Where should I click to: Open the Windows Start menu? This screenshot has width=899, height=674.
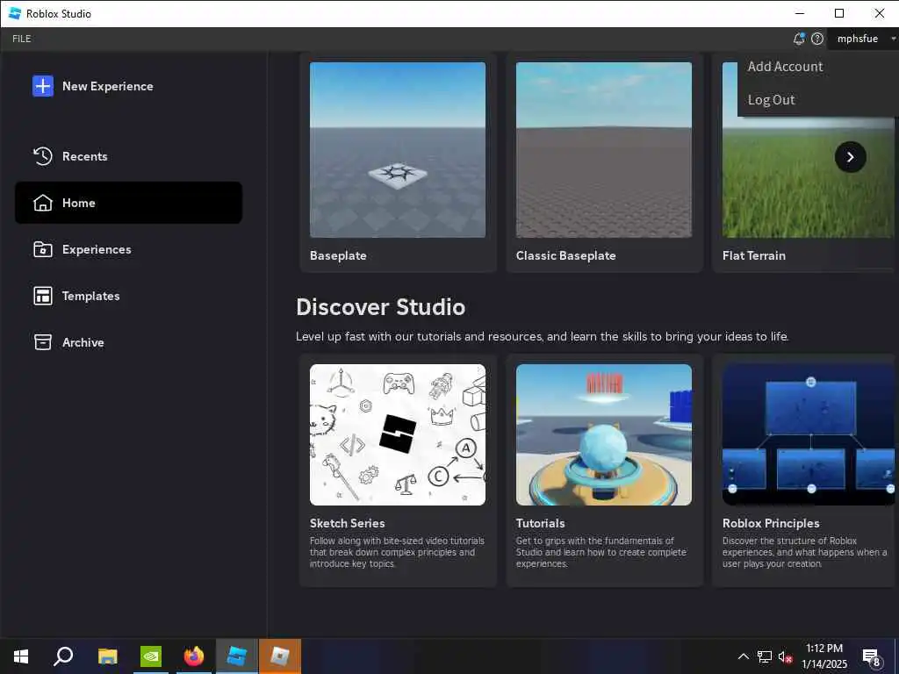pyautogui.click(x=21, y=656)
